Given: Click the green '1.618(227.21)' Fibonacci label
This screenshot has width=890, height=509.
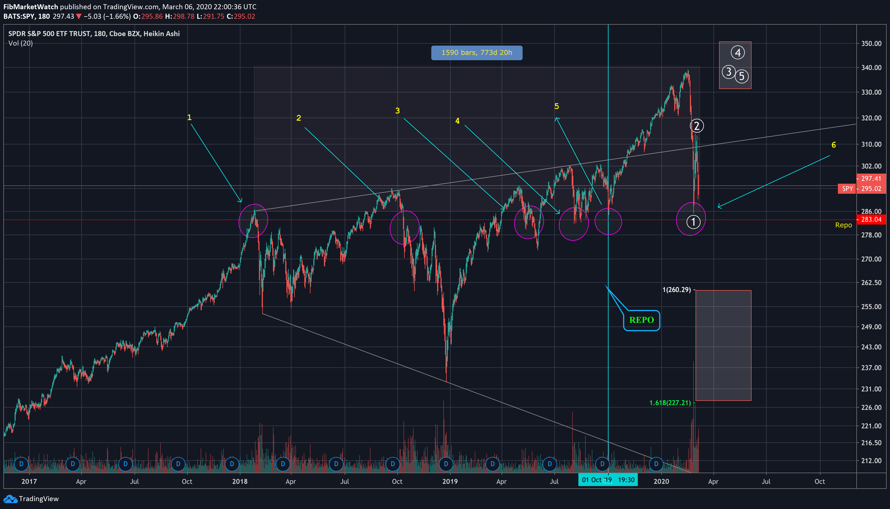Looking at the screenshot, I should pyautogui.click(x=670, y=403).
